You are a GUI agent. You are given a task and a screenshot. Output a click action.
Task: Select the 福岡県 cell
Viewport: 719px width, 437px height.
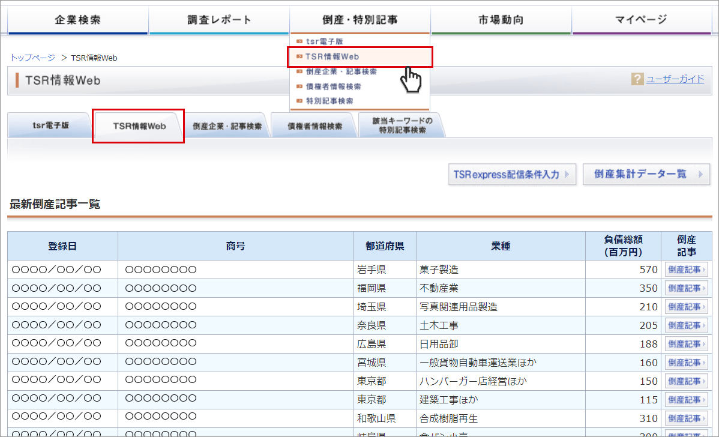385,288
